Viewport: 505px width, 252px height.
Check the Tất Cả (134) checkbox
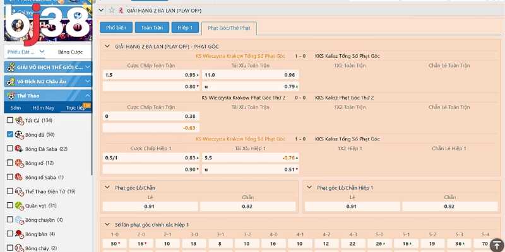click(9, 120)
